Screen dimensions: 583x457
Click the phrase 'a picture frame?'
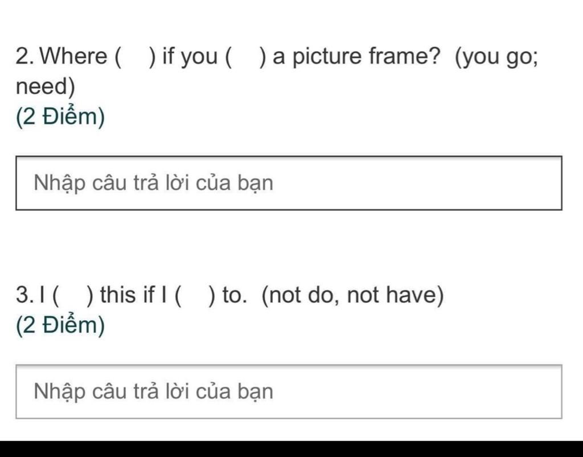click(356, 57)
